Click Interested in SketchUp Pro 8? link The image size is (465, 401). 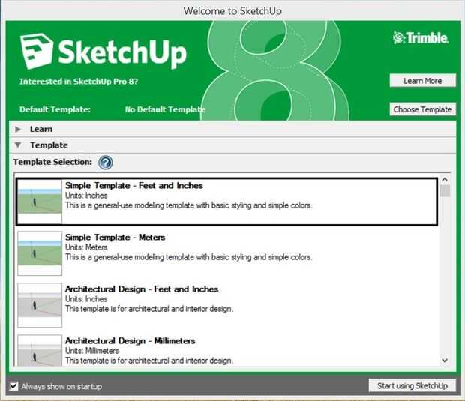coord(79,82)
